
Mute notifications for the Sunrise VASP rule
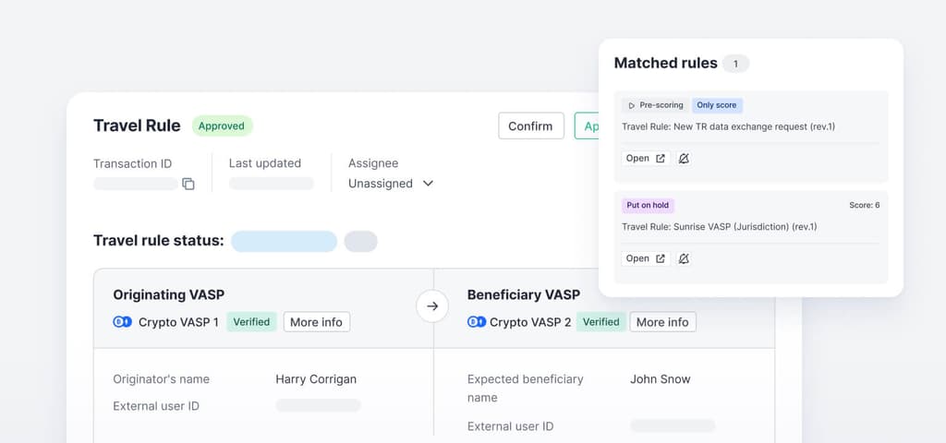pos(684,258)
